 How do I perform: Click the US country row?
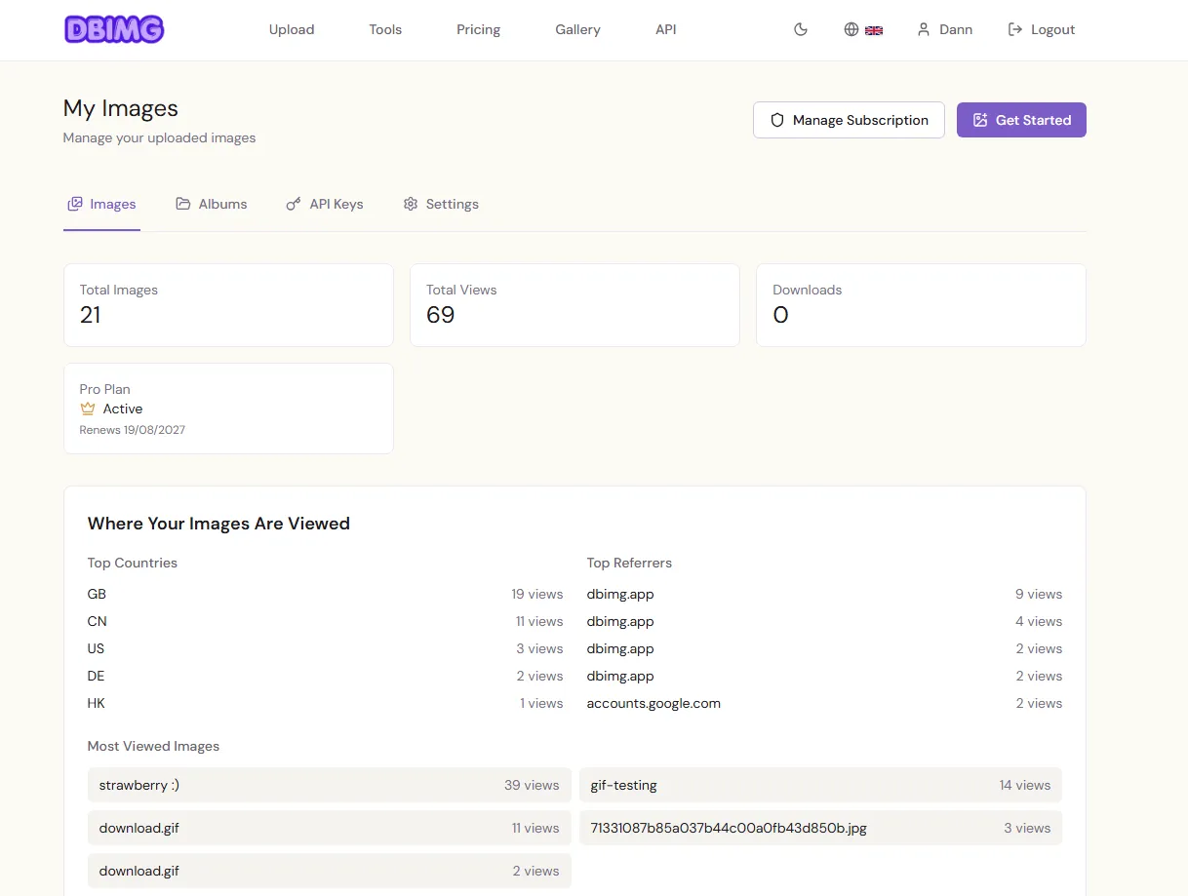pos(325,648)
